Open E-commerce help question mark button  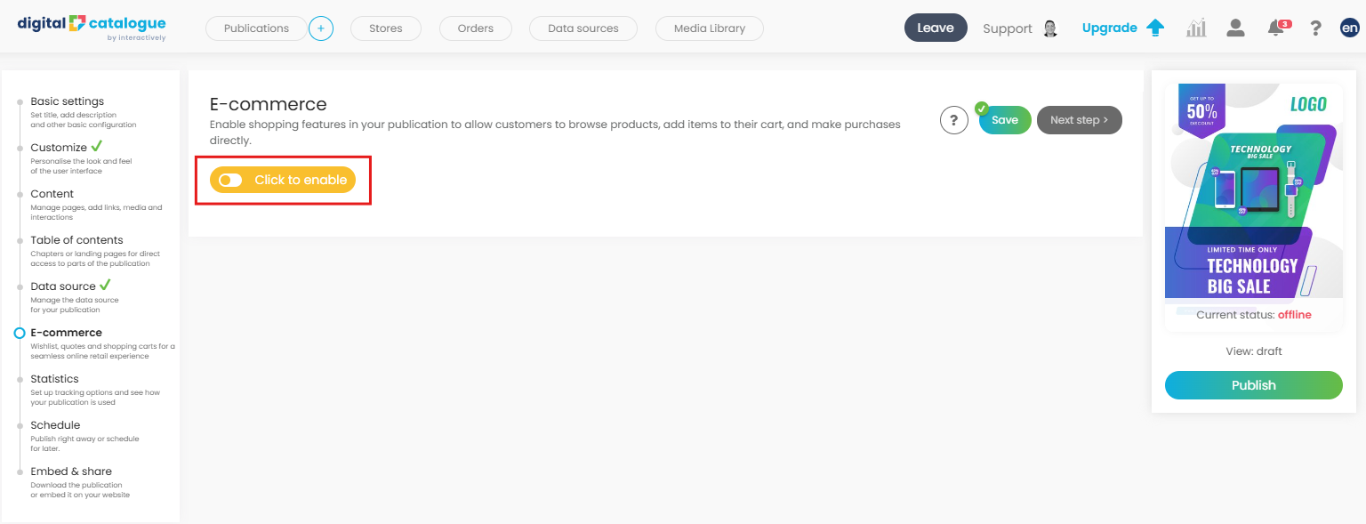[x=953, y=120]
